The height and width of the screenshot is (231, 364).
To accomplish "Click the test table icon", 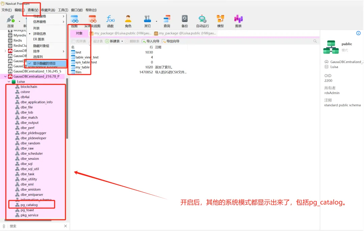I will (x=73, y=52).
